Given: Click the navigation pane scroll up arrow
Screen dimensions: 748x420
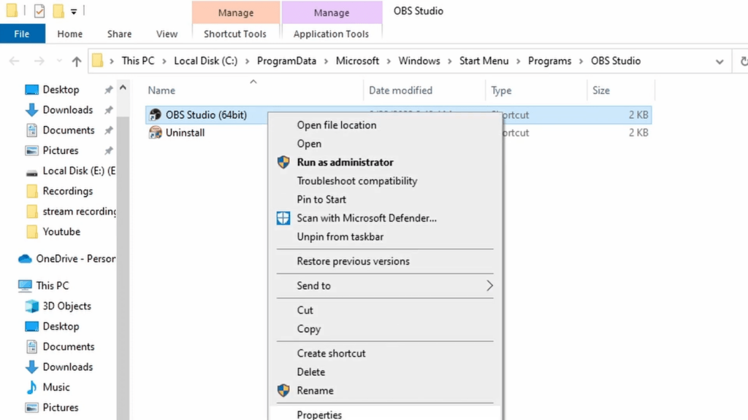Looking at the screenshot, I should click(123, 88).
